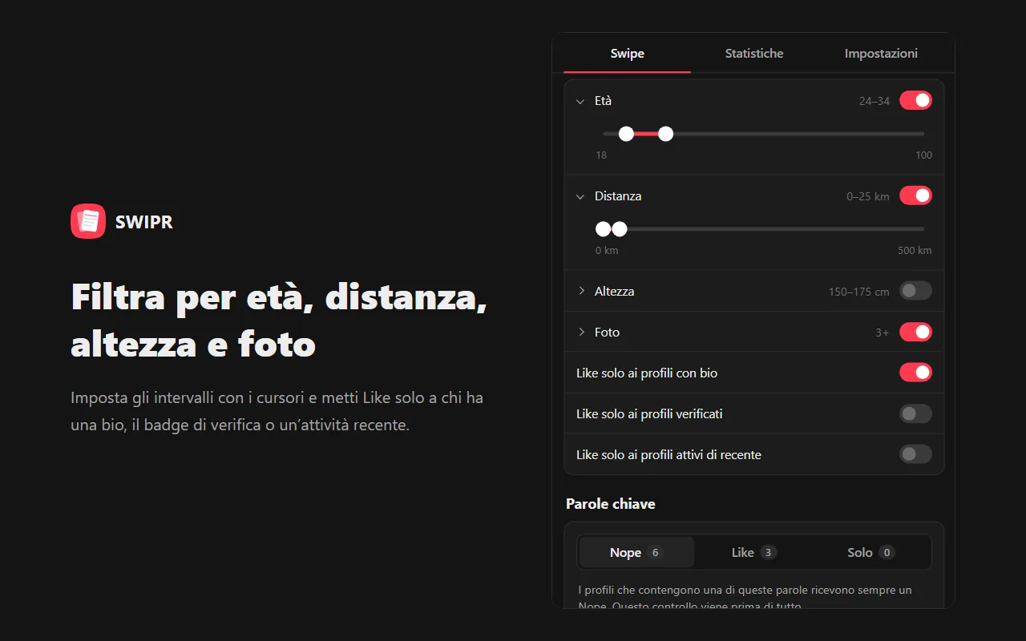Open the Statistiche tab
1026x641 pixels.
[754, 54]
